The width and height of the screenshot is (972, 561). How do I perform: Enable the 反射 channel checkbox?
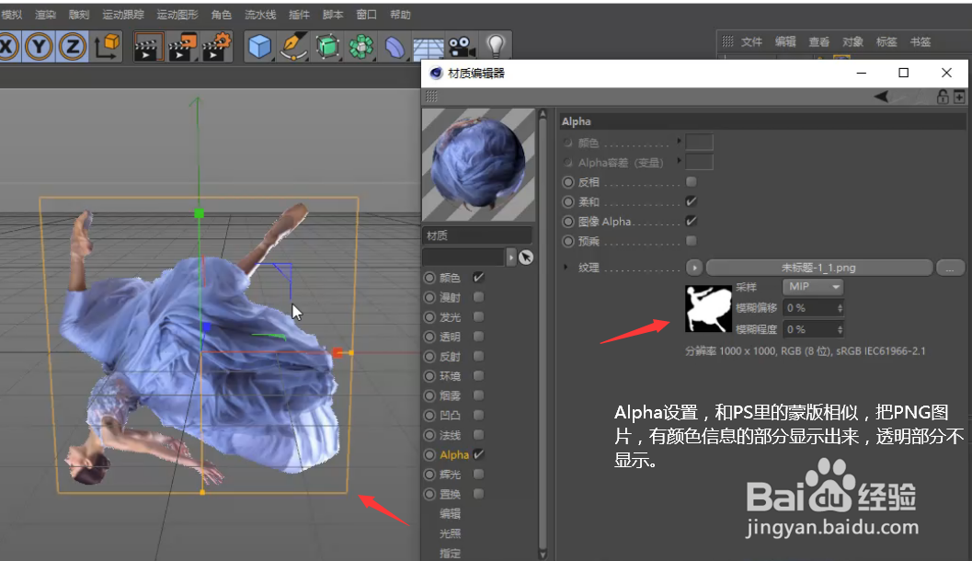(x=478, y=356)
